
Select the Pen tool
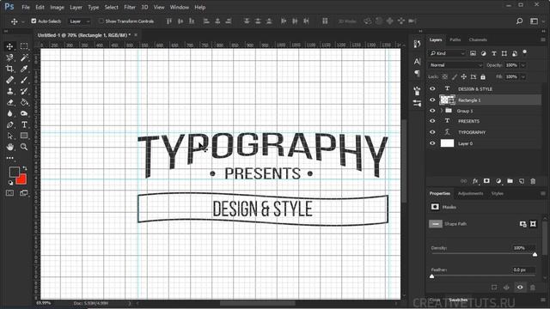coord(9,124)
